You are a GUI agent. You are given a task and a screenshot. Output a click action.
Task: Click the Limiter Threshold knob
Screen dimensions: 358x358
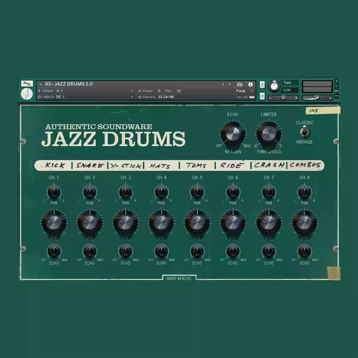(268, 134)
